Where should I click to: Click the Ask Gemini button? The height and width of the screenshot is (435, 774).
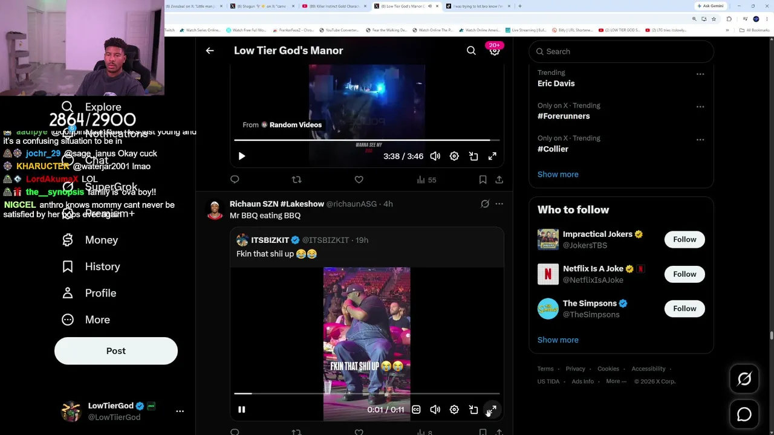(x=710, y=6)
